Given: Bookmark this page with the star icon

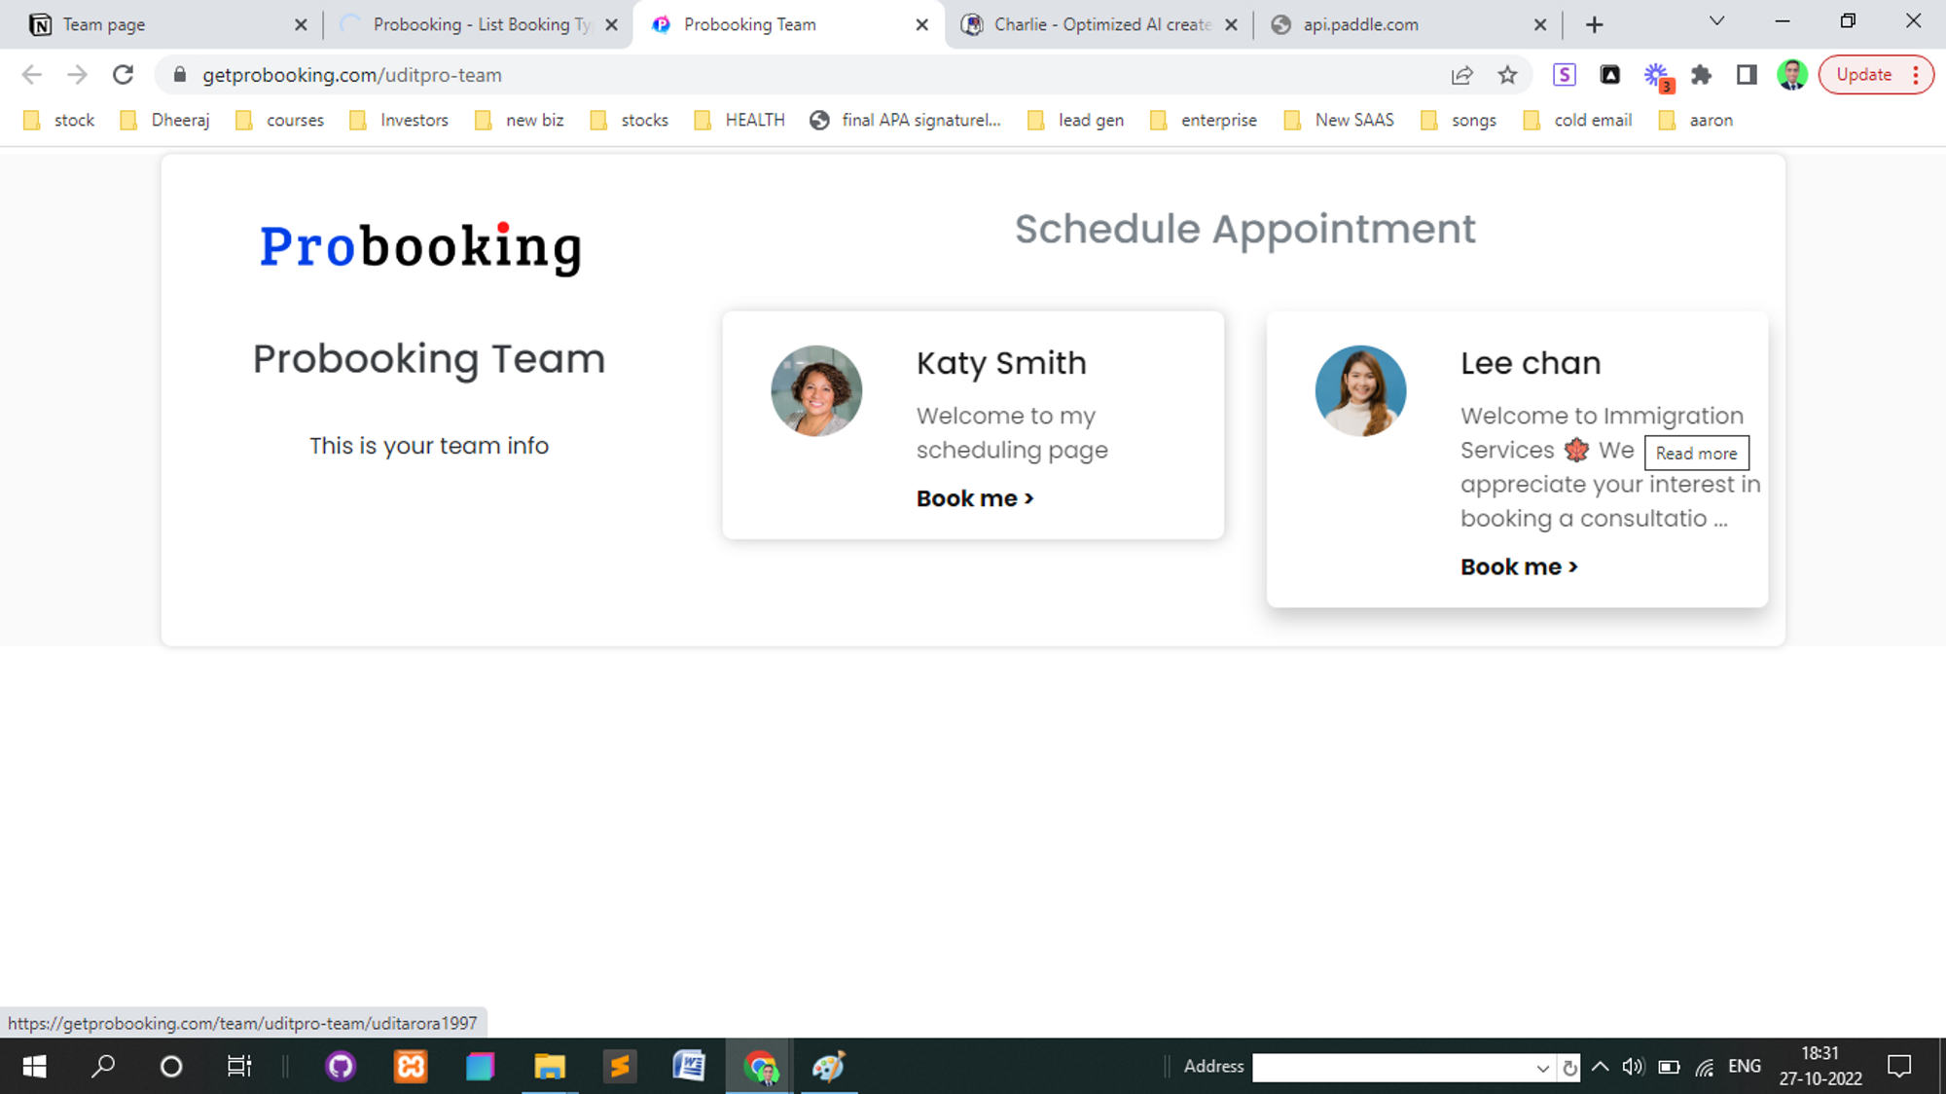Looking at the screenshot, I should coord(1507,75).
